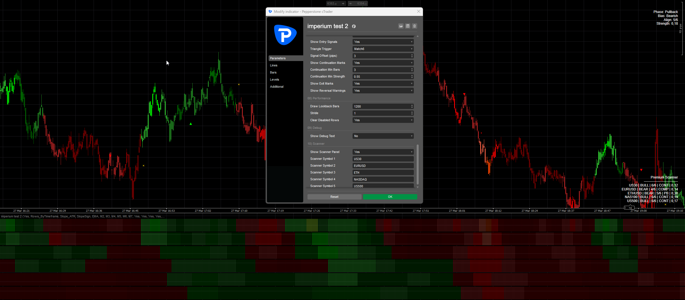Click the trash icon beside the indicator title
Screen dimensions: 685x300
(414, 26)
